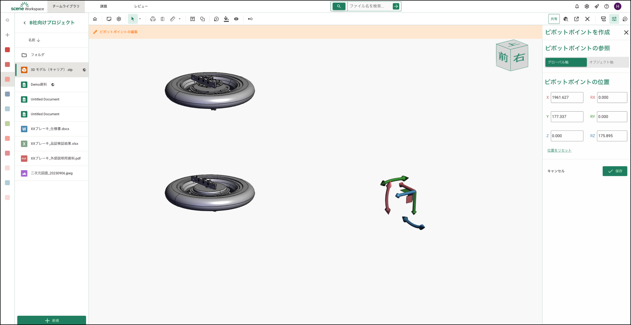Activate the section cut tool
631x325 pixels.
[163, 19]
